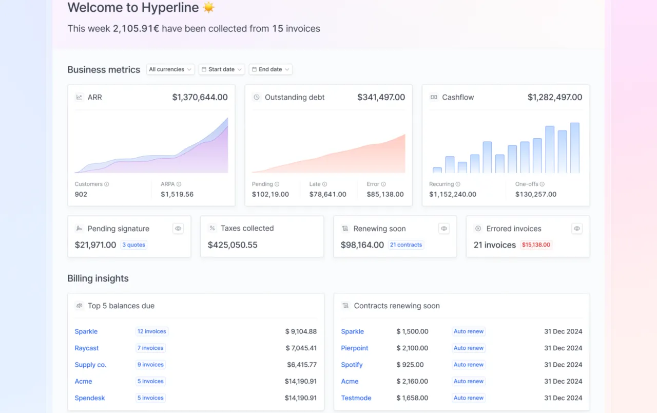Open the All currencies dropdown

tap(170, 69)
